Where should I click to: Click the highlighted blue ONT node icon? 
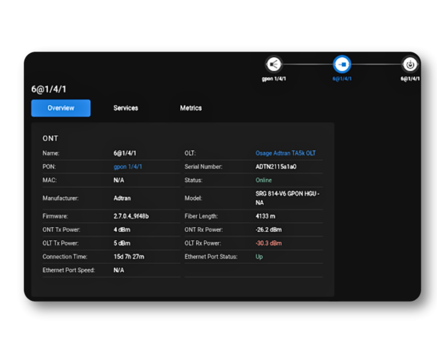pyautogui.click(x=342, y=64)
